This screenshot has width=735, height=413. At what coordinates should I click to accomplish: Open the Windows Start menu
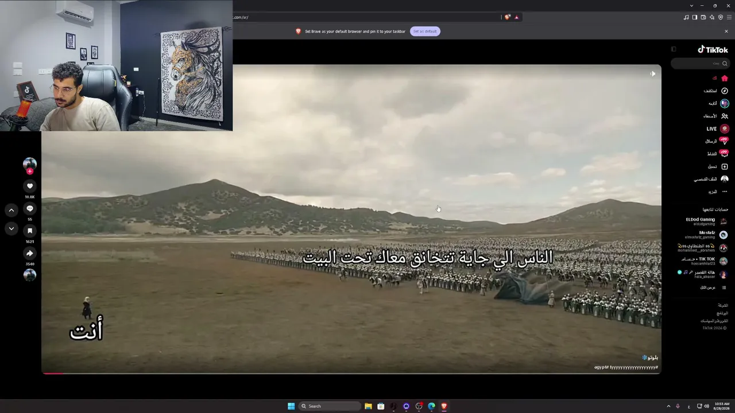[x=291, y=406]
